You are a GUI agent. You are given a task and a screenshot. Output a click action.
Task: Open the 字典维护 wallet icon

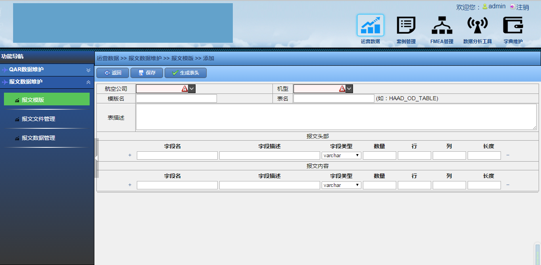513,25
